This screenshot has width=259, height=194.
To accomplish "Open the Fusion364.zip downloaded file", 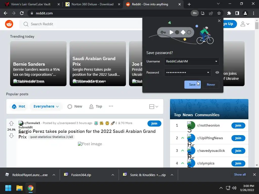I will point(81,175).
